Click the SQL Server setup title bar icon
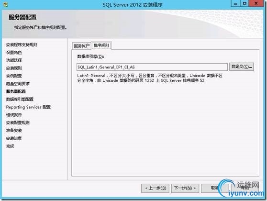Viewport: 267px width, 201px height. (5, 5)
